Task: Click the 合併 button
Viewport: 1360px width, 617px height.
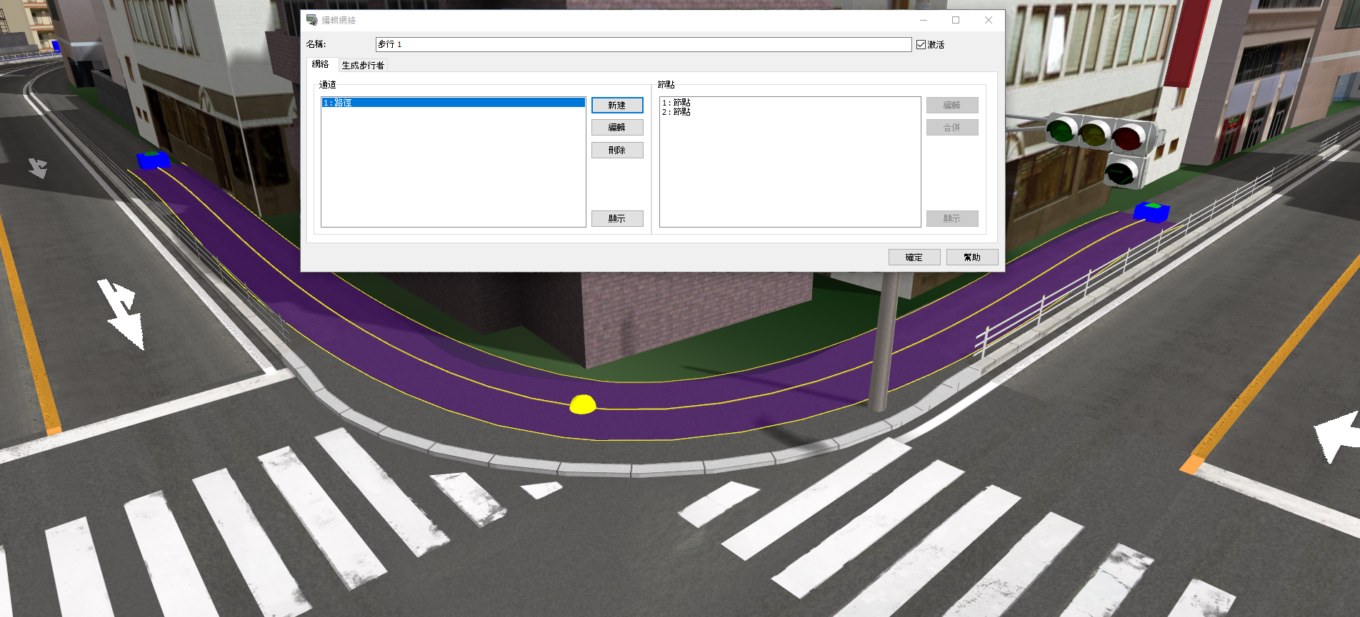Action: click(952, 127)
